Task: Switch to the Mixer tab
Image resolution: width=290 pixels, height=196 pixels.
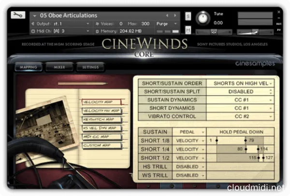Action: tap(59, 67)
